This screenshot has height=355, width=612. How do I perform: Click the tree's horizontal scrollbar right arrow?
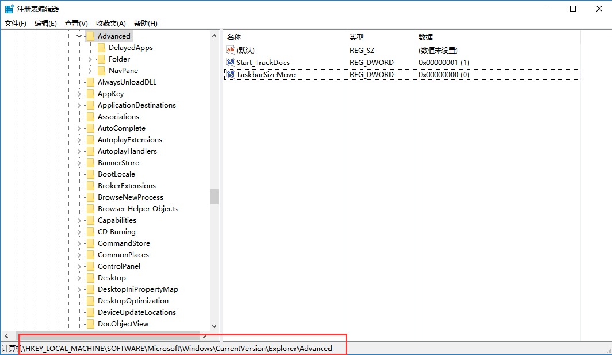tap(205, 335)
